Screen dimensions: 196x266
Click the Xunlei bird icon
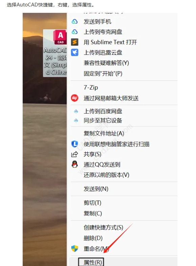click(75, 52)
